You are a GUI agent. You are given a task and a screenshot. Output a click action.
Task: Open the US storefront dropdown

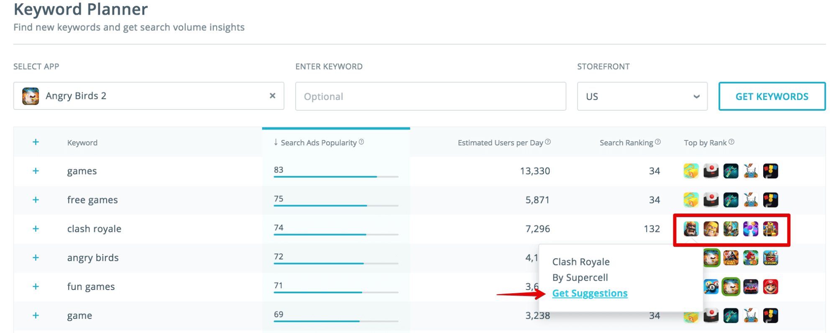642,97
